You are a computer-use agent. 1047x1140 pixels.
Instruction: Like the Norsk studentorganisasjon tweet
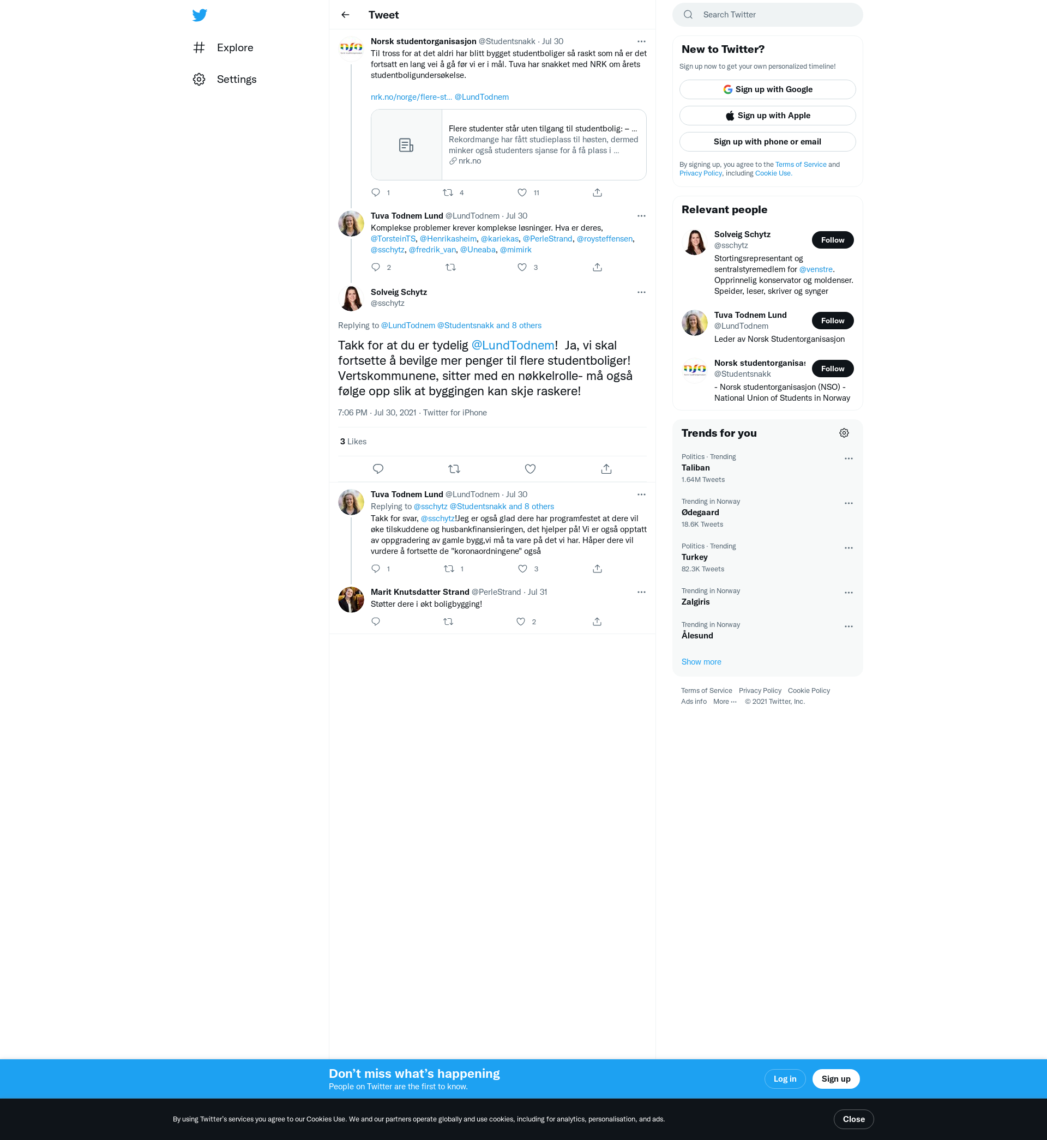(522, 192)
